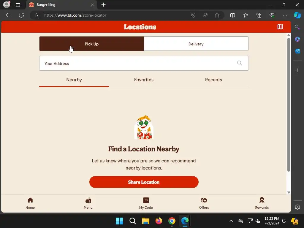Open the map view icon in Locations header
This screenshot has height=228, width=304.
click(x=280, y=27)
